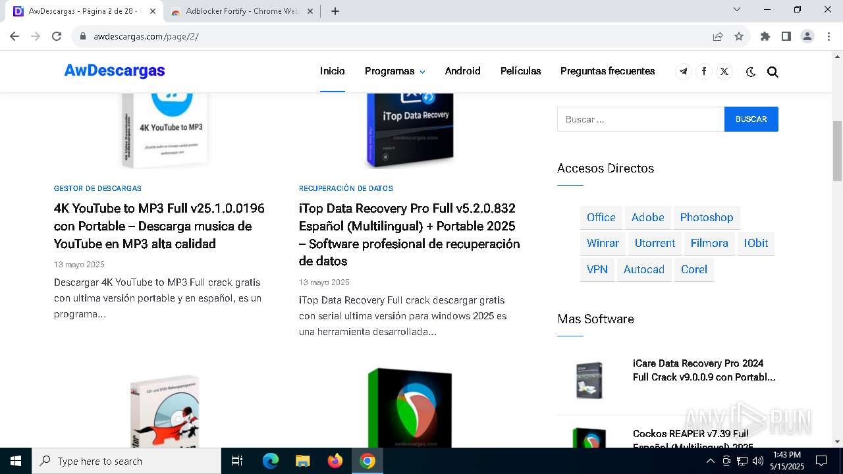Viewport: 843px width, 474px height.
Task: Open Task View on taskbar
Action: (237, 461)
